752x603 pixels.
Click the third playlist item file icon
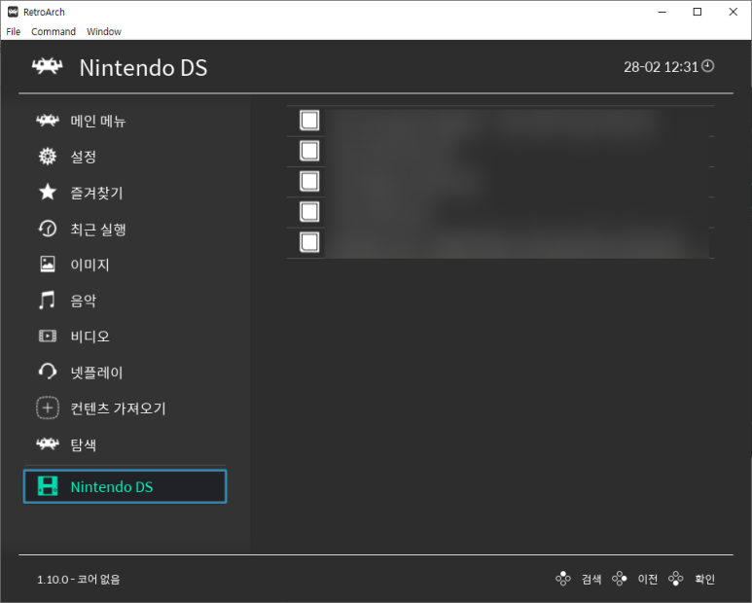click(309, 182)
